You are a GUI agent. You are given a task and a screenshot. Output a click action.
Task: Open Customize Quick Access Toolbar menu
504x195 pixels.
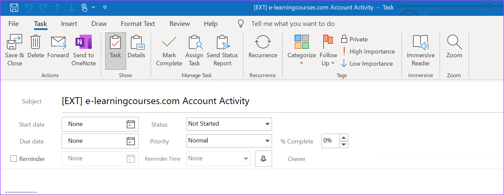[x=105, y=7]
